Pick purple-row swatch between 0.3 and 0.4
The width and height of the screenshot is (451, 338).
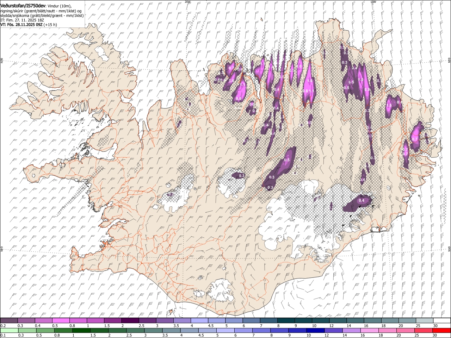click(x=26, y=321)
